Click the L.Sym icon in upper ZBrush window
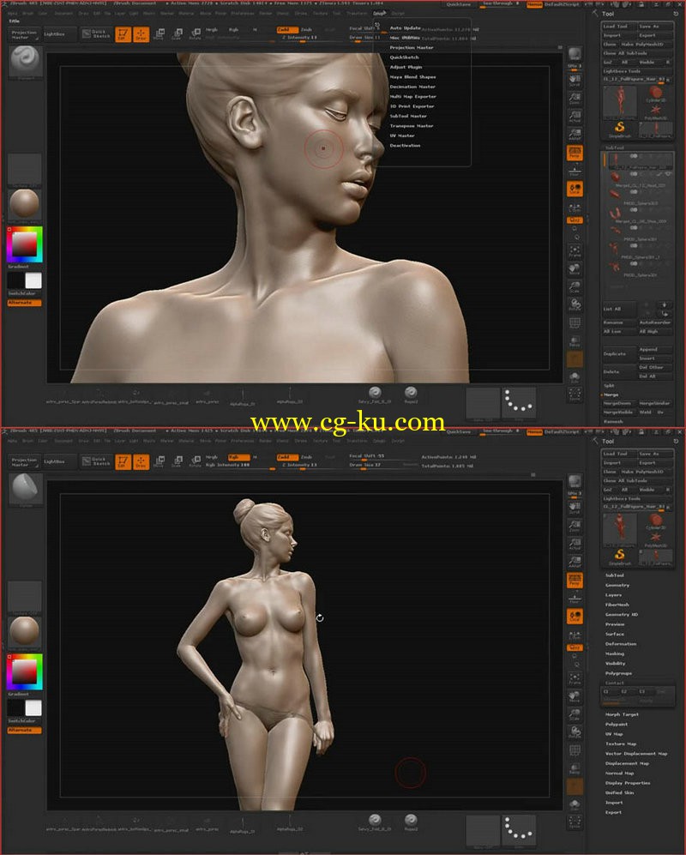Screen dimensions: 686x855 click(575, 208)
